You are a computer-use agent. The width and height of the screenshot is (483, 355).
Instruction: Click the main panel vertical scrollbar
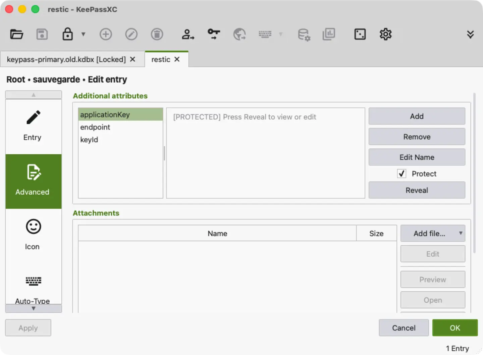click(474, 173)
